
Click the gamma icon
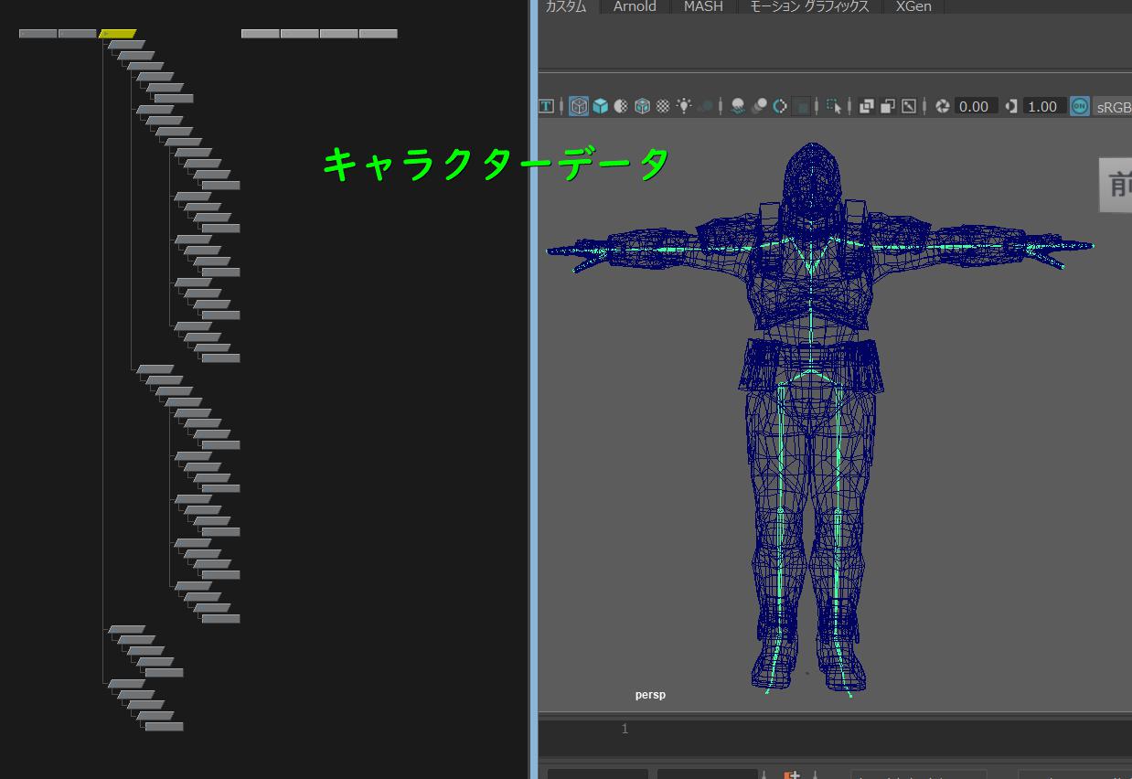click(x=1011, y=106)
